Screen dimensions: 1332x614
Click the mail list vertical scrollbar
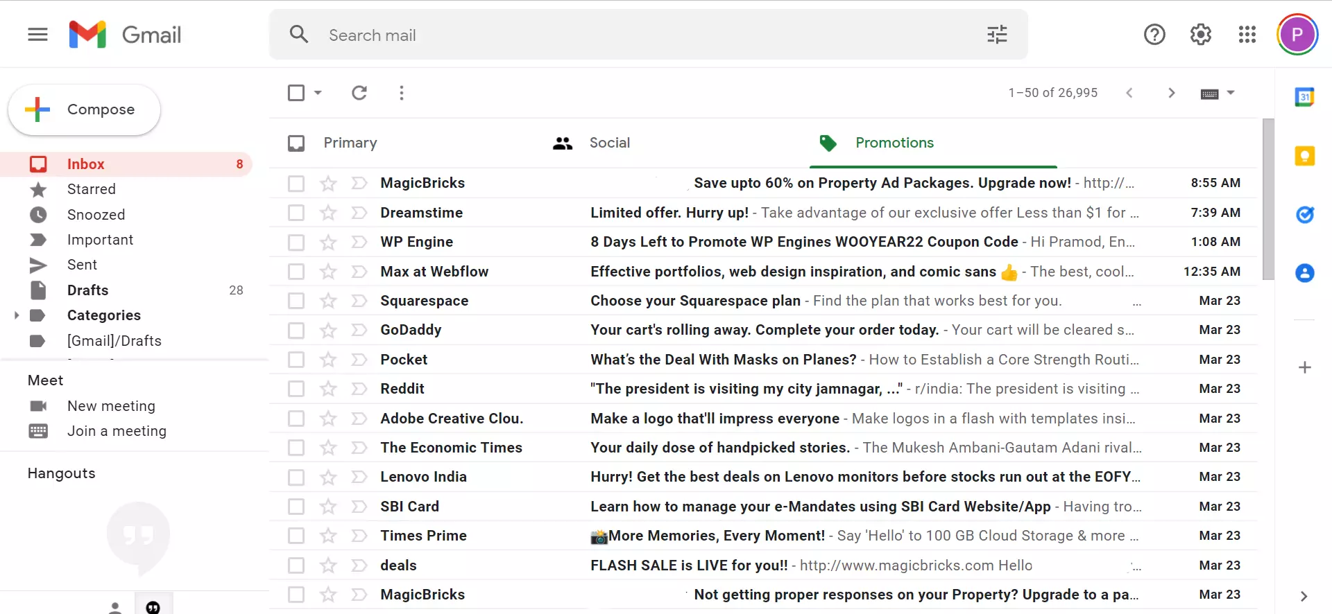click(x=1268, y=200)
